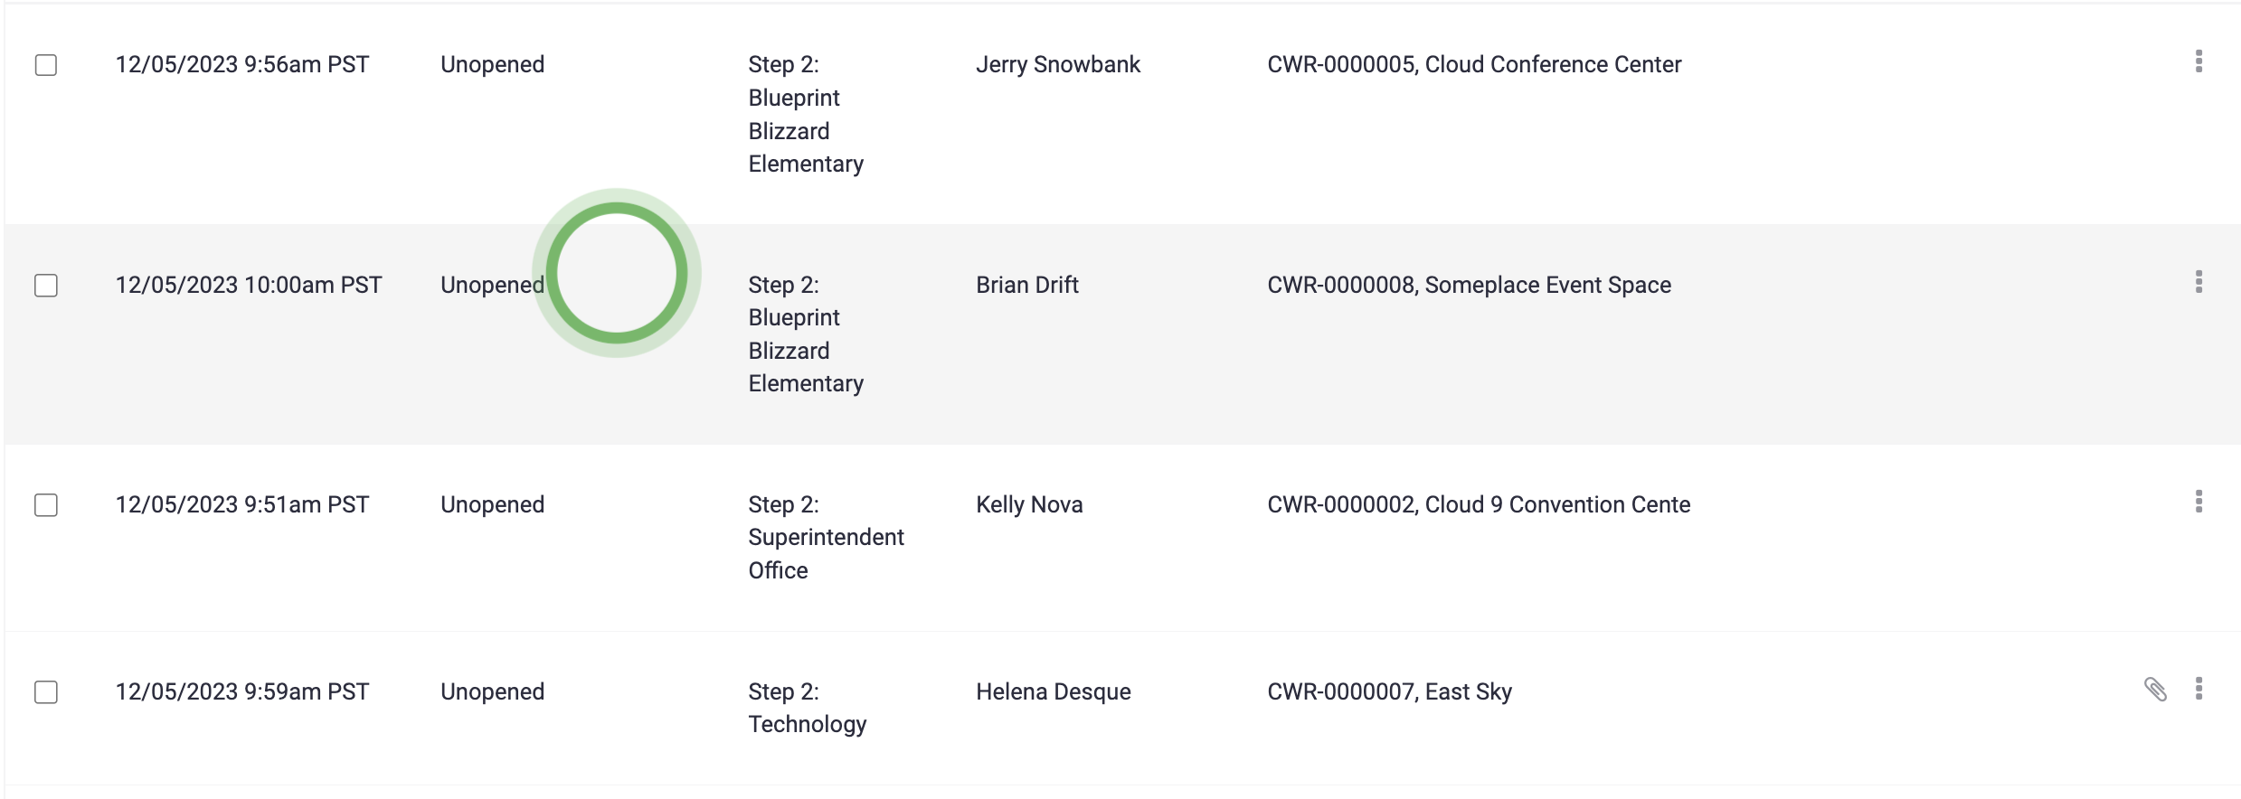The height and width of the screenshot is (799, 2241).
Task: Open CWR-0000002, Cloud 9 Convention request
Action: click(x=1479, y=505)
